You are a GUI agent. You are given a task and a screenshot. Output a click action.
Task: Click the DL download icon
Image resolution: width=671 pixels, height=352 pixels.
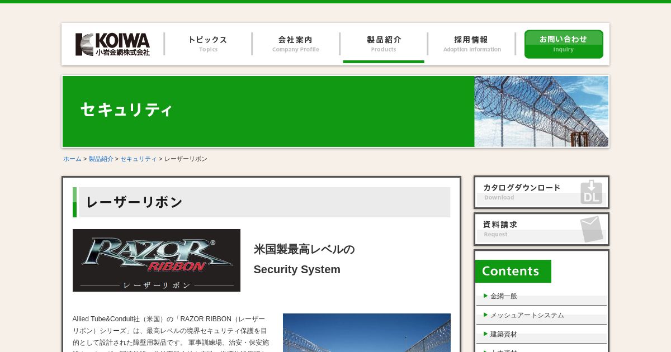(591, 192)
